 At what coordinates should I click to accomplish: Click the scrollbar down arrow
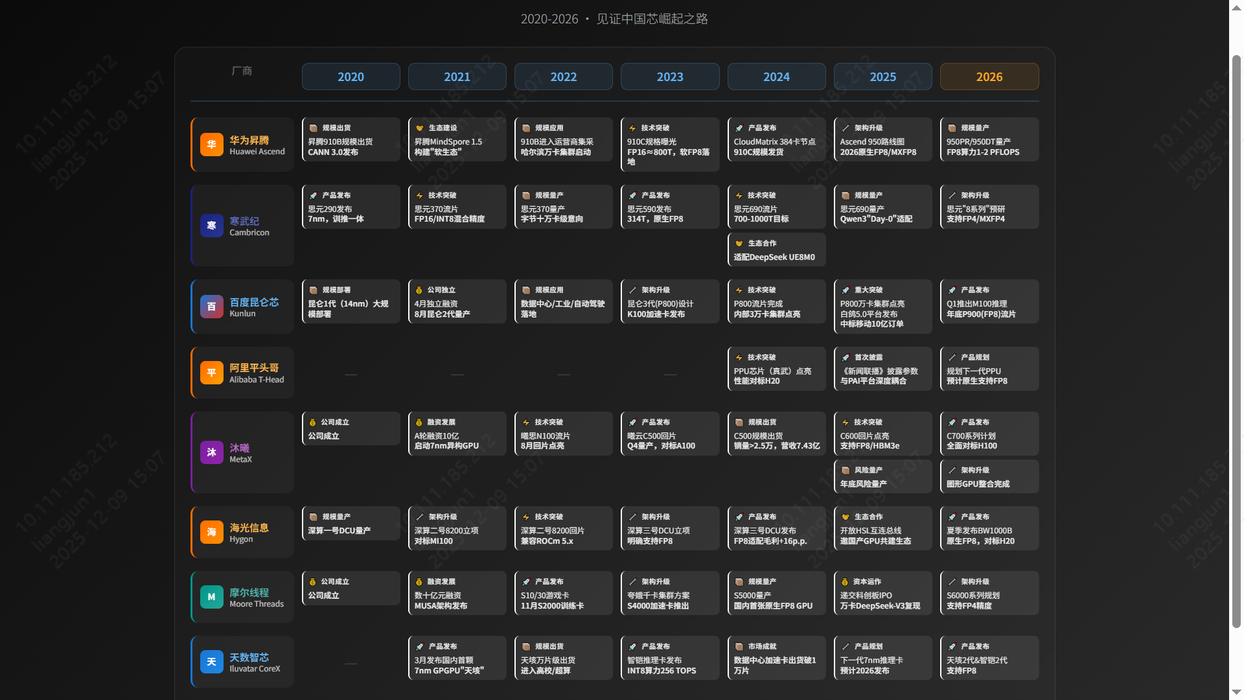coord(1236,693)
